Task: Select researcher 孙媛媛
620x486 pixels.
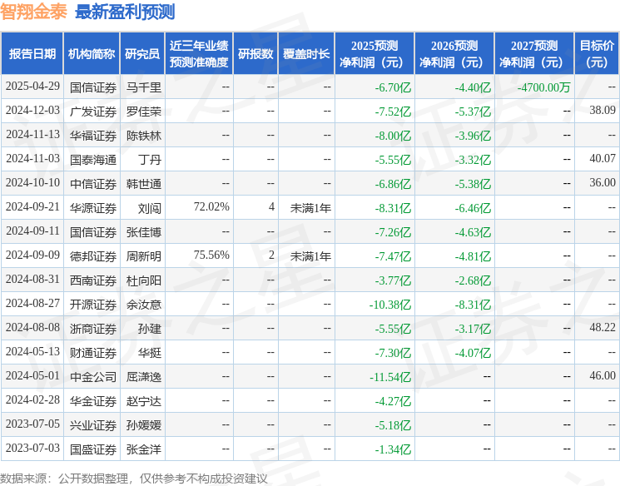Action: pos(143,424)
